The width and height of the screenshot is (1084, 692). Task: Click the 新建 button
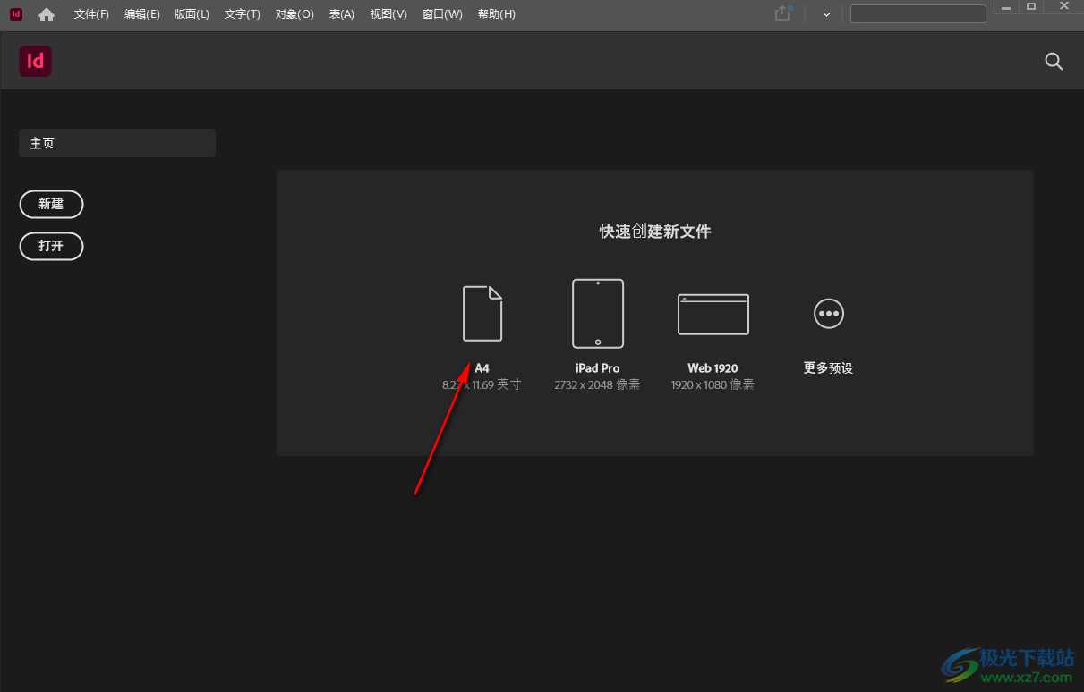click(x=51, y=204)
